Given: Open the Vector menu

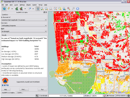Looking at the screenshot, I should point(40,5).
